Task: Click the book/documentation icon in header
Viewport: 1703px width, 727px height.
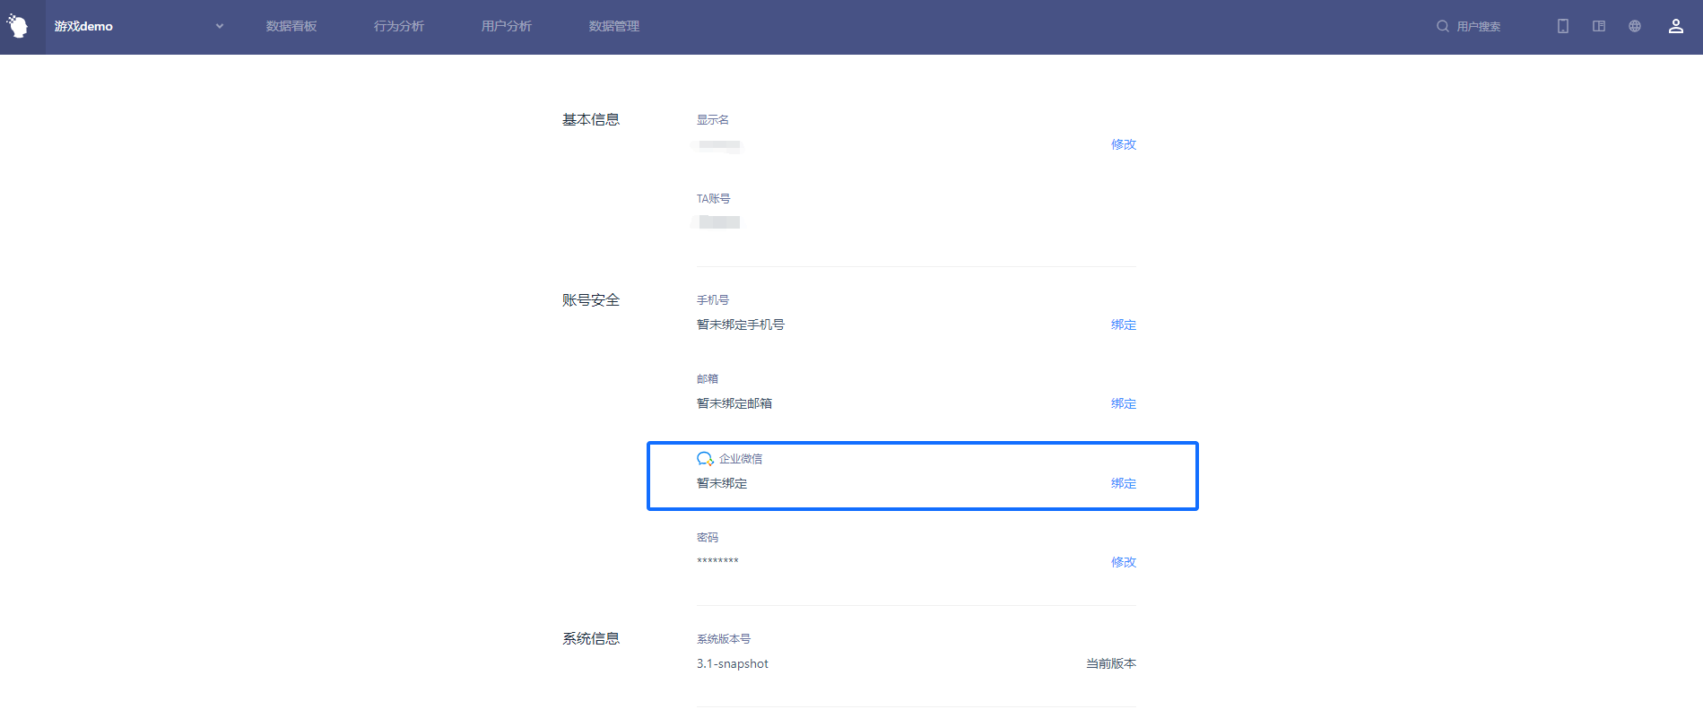Action: coord(1599,27)
